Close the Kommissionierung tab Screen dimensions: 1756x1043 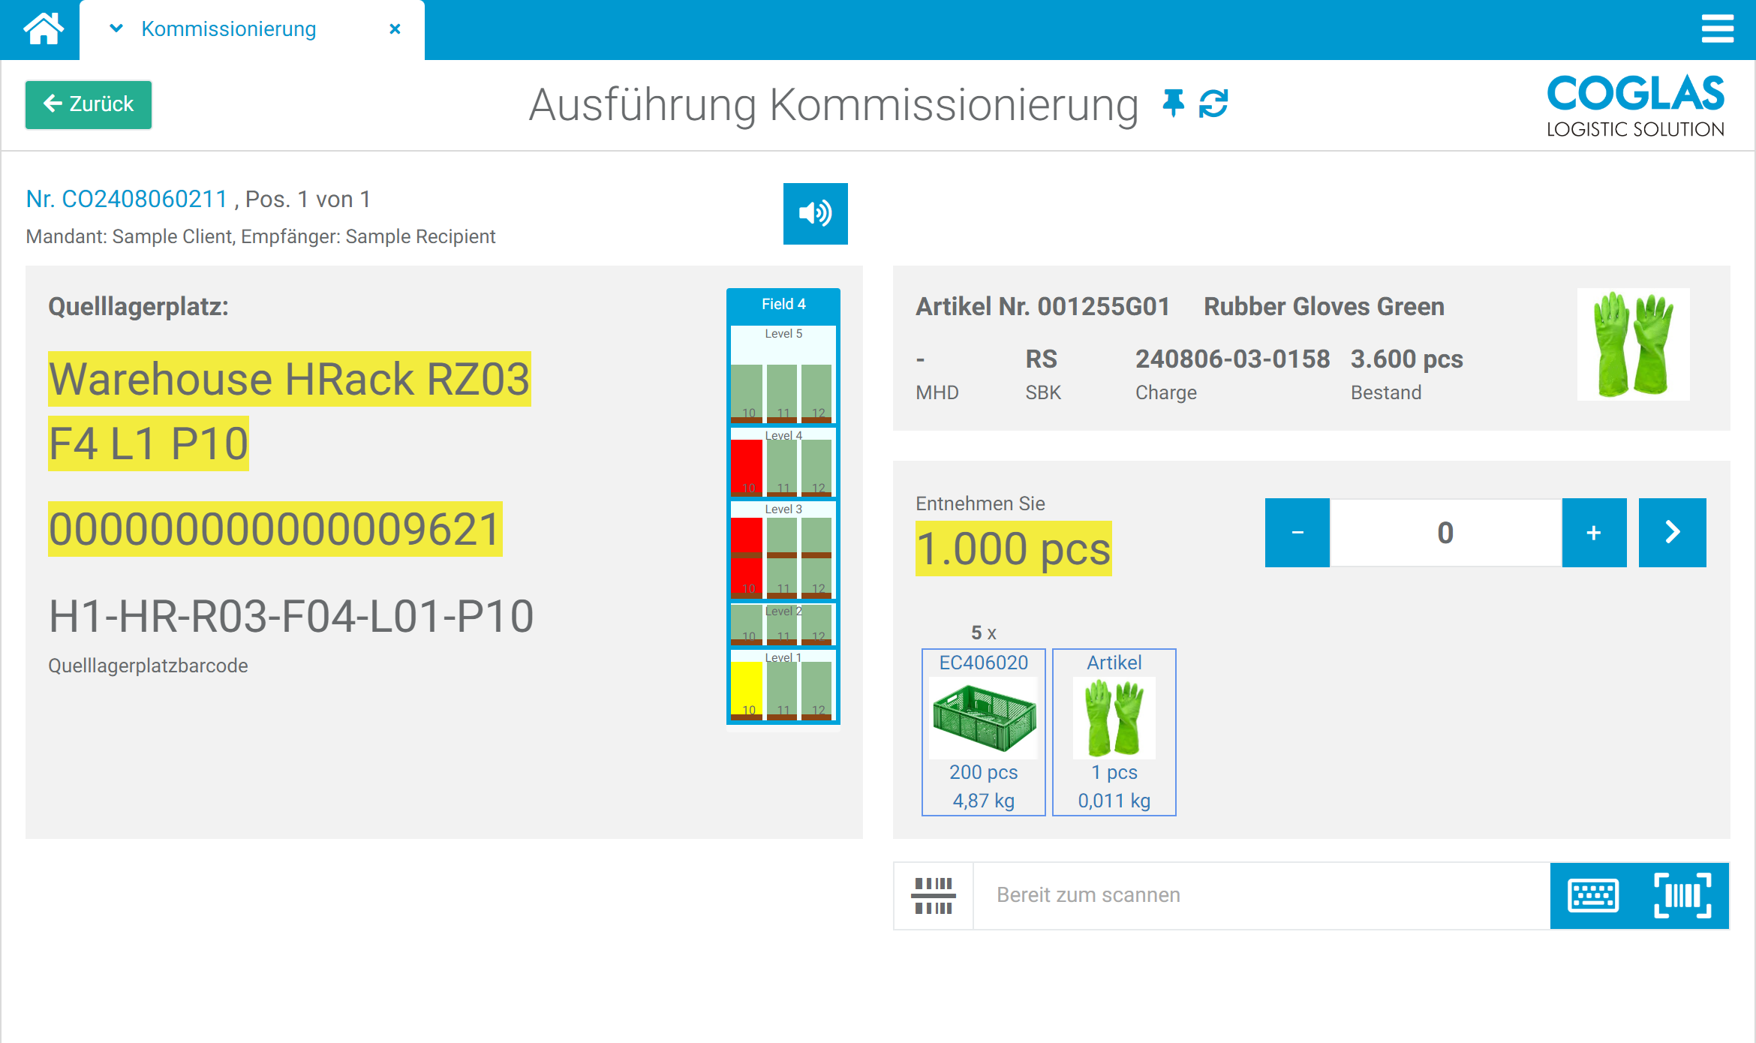point(395,29)
